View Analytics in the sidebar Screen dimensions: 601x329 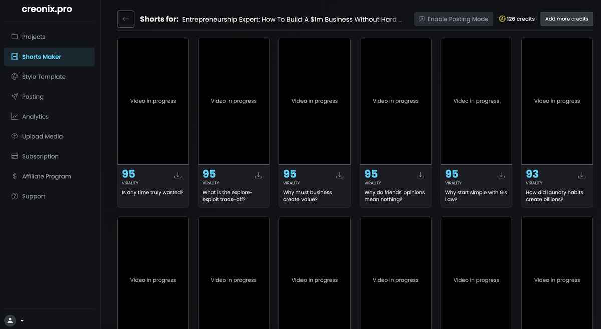(35, 117)
